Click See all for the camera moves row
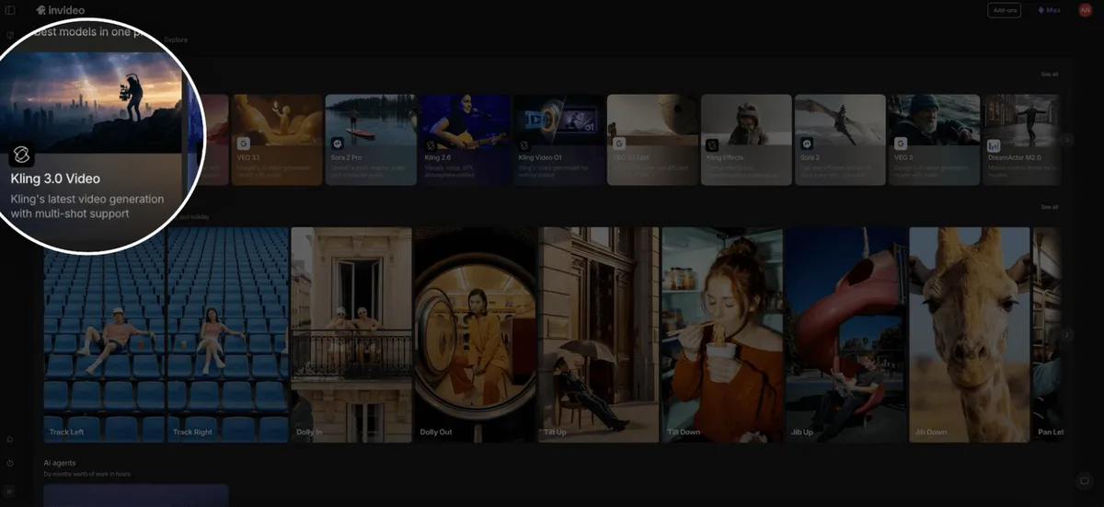Viewport: 1104px width, 507px height. (x=1049, y=207)
